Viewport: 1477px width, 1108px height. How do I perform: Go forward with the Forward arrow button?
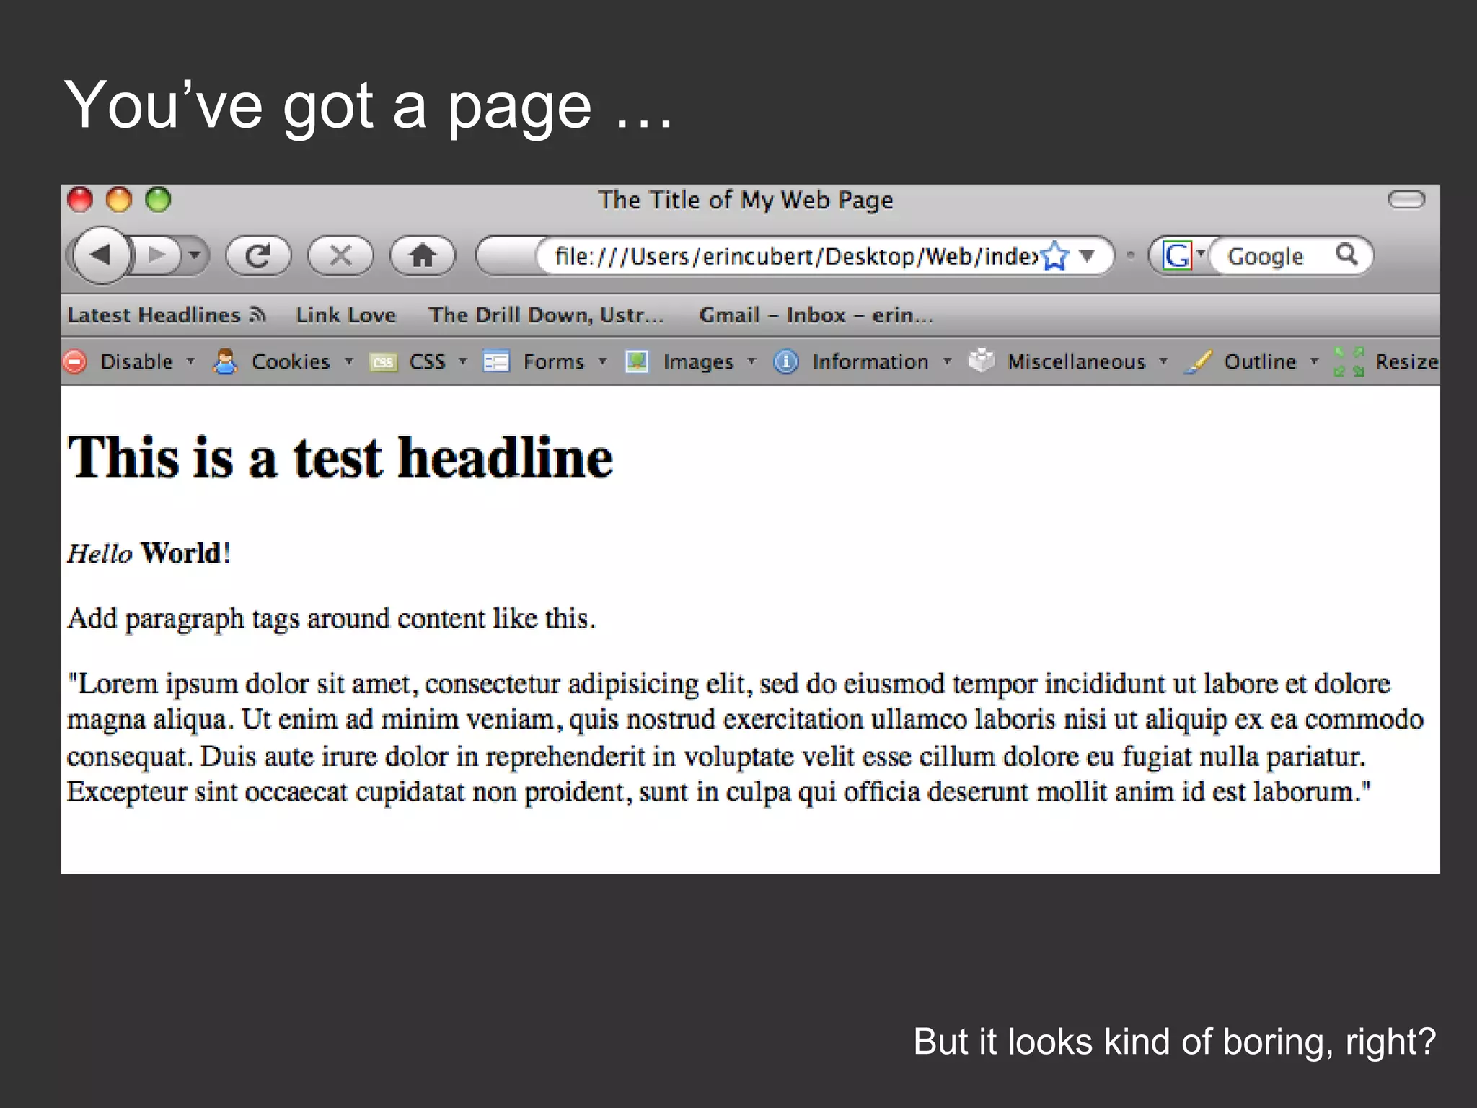156,255
